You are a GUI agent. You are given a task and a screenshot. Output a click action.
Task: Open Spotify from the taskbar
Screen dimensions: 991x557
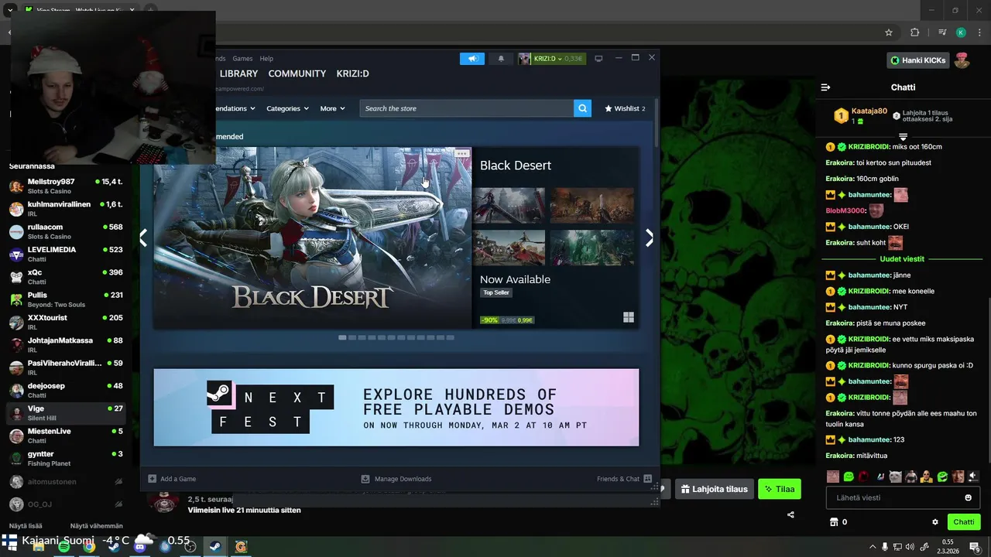[63, 547]
